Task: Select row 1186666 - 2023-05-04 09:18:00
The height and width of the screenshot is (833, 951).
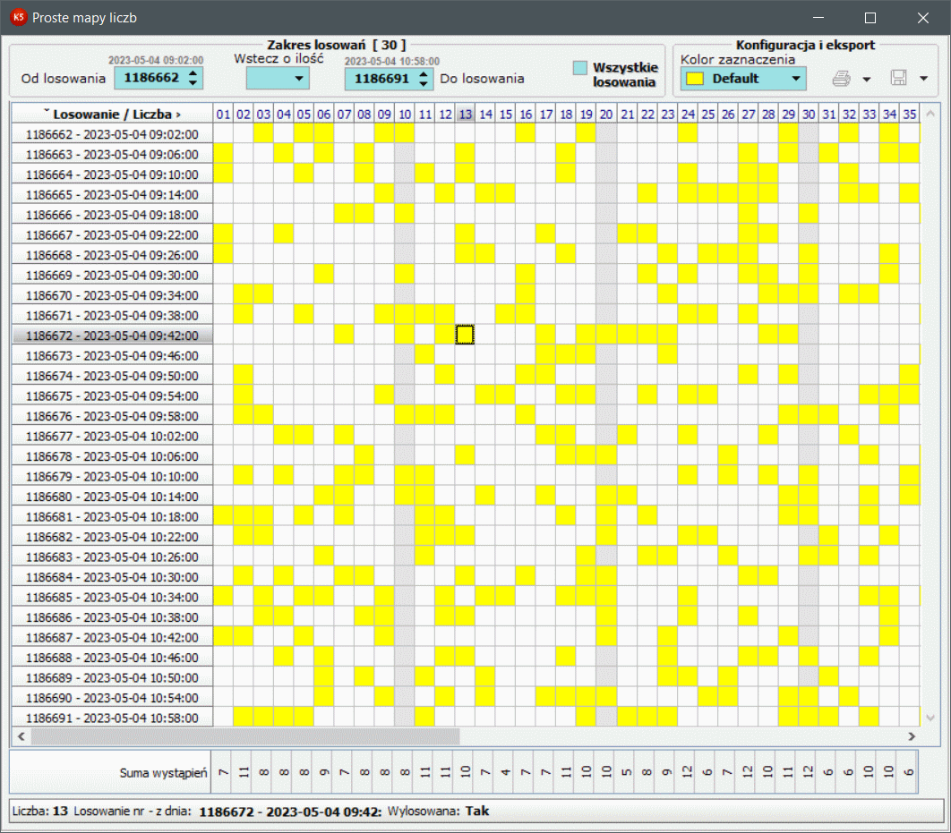Action: (112, 215)
